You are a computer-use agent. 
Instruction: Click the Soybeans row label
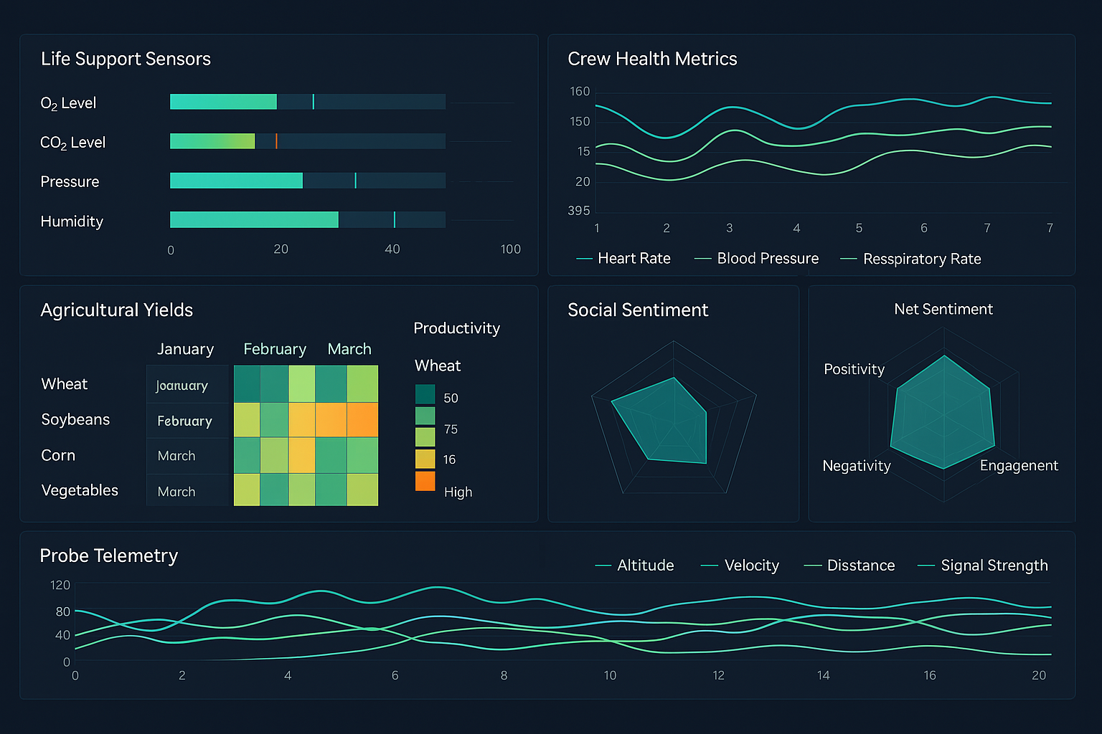(75, 419)
